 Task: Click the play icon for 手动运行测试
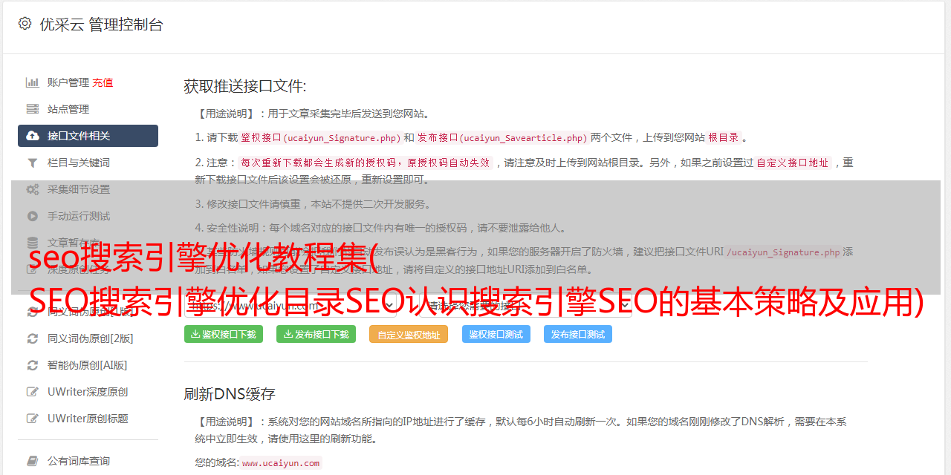click(33, 216)
